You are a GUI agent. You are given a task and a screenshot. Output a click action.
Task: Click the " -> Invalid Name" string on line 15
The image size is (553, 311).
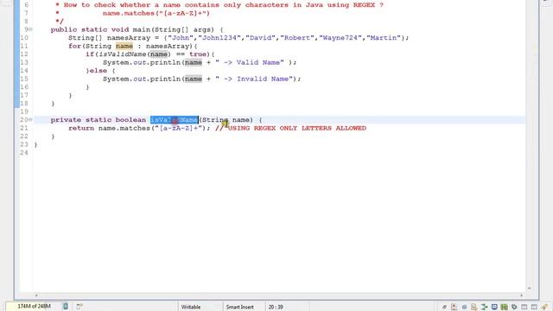[254, 79]
